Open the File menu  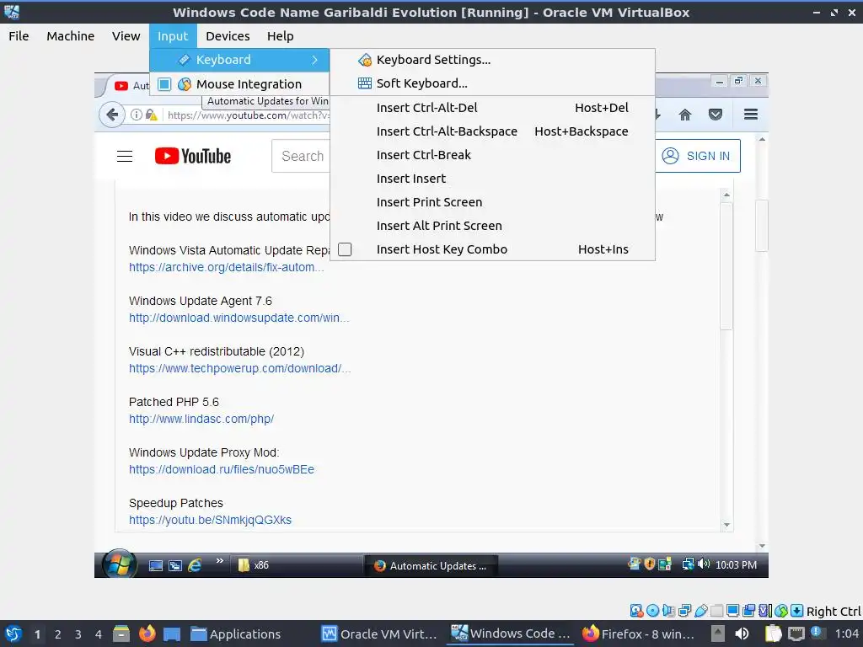tap(19, 36)
